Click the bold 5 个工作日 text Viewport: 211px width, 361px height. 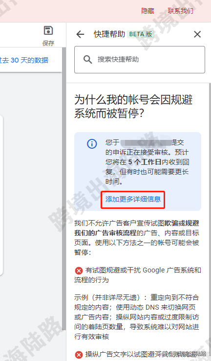click(x=145, y=162)
